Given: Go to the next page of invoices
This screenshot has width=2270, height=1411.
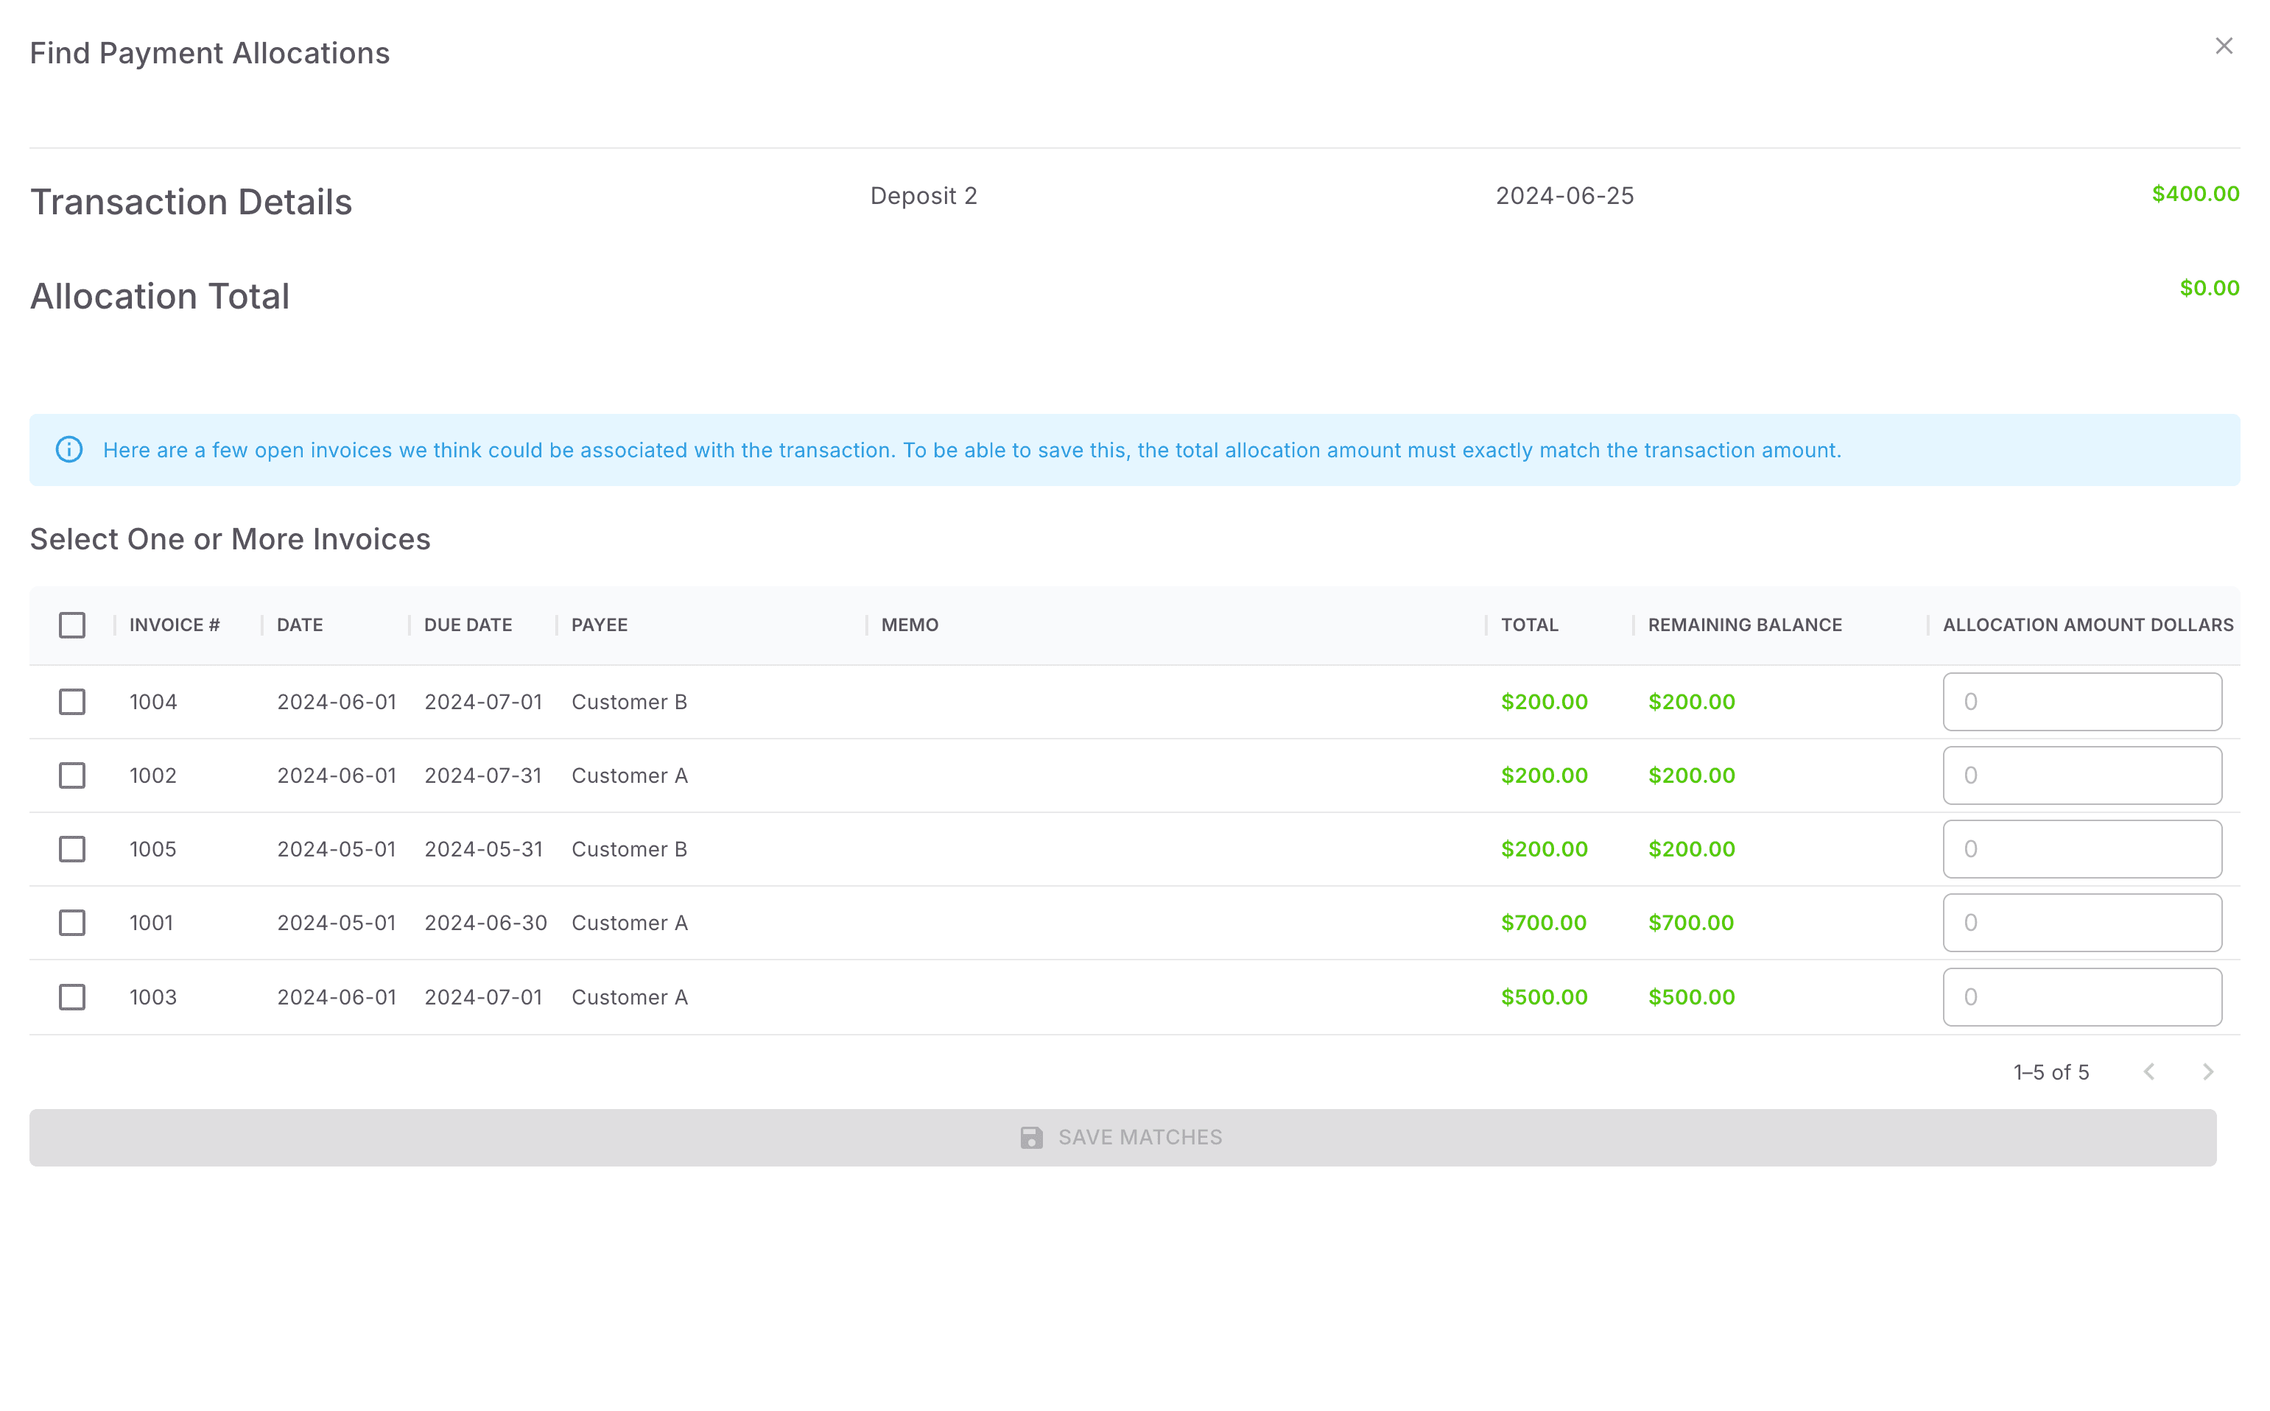Looking at the screenshot, I should (2207, 1072).
